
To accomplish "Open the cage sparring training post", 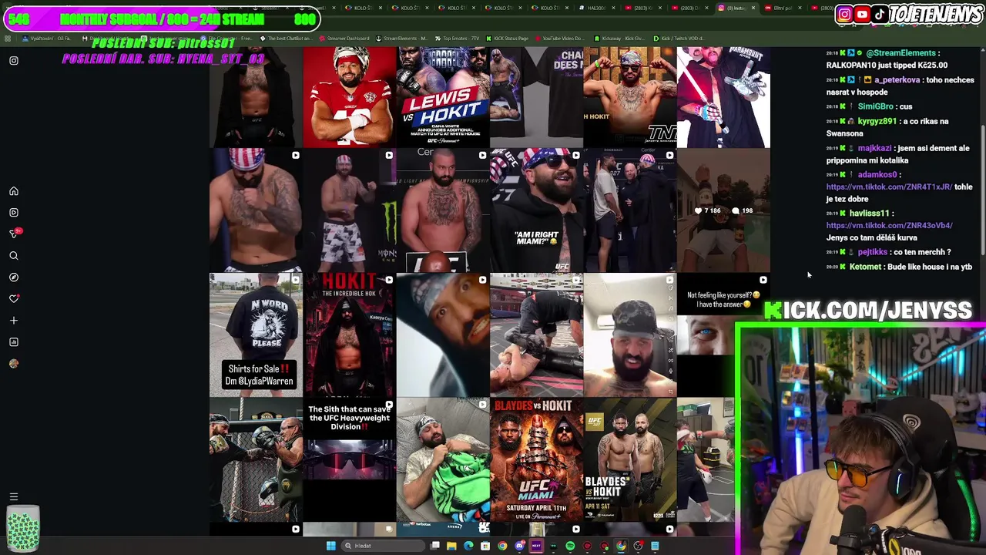I will [256, 460].
